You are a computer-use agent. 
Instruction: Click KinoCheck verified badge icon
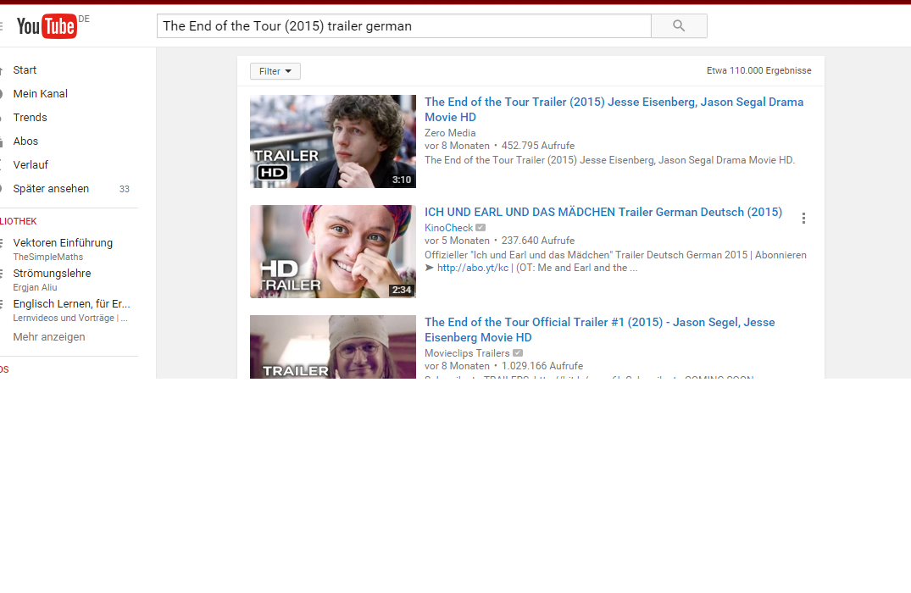[480, 228]
